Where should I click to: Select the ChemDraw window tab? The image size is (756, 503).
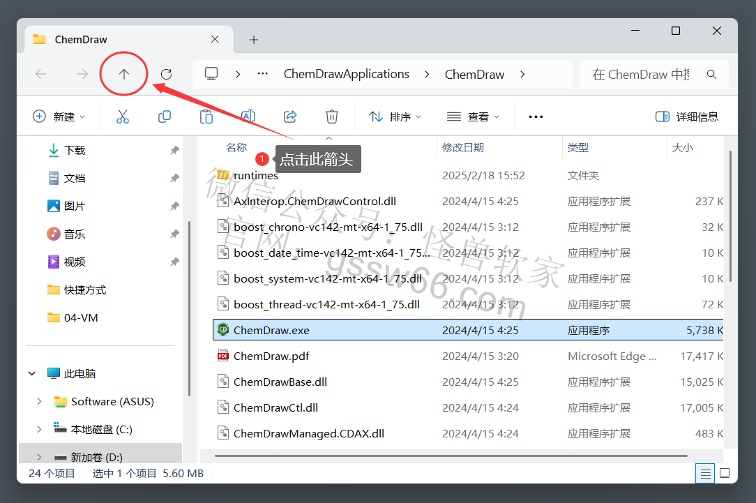pos(129,40)
